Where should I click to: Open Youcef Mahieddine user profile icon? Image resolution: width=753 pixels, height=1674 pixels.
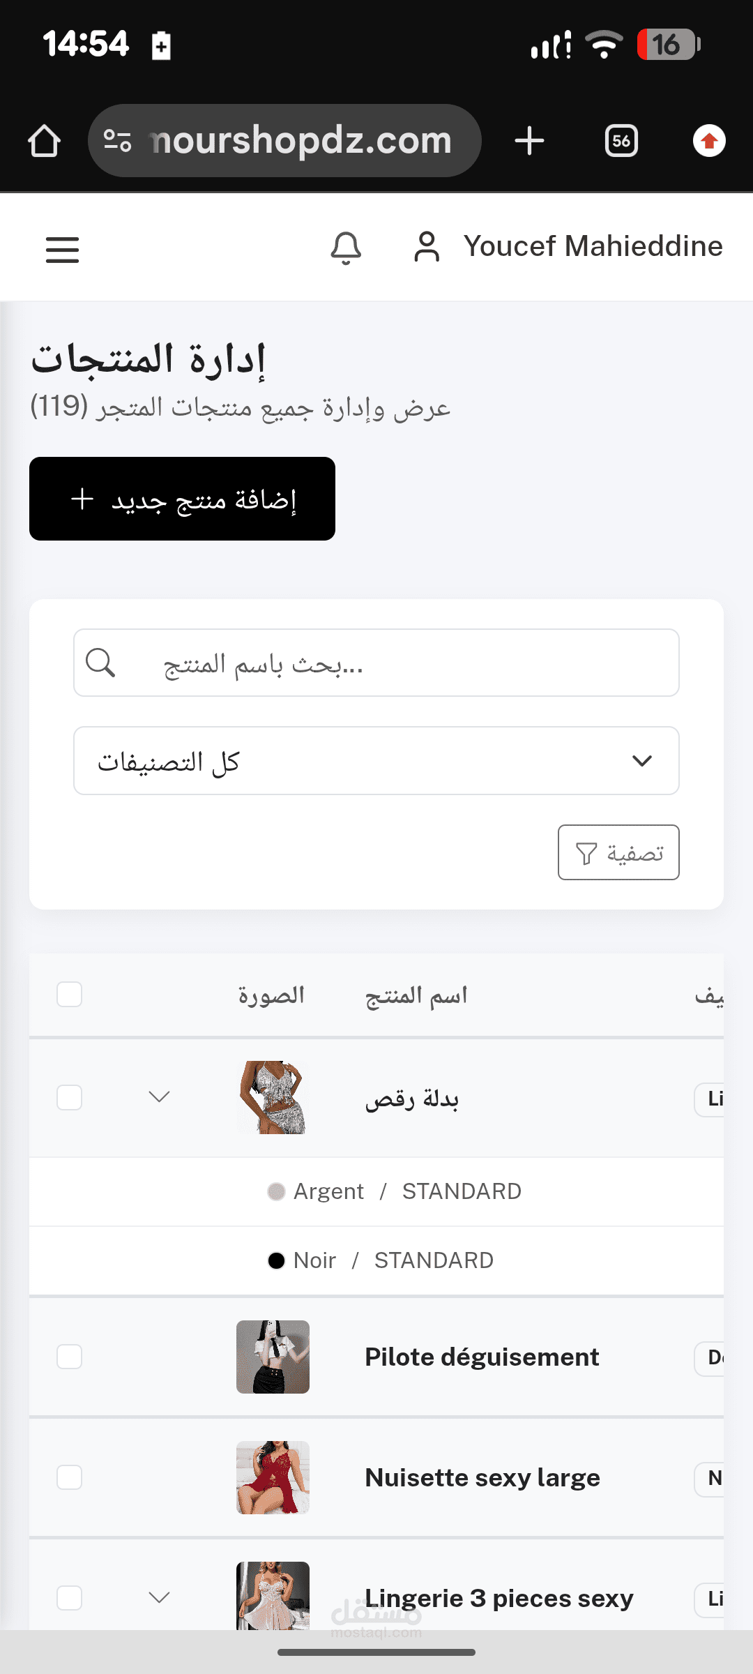coord(427,247)
